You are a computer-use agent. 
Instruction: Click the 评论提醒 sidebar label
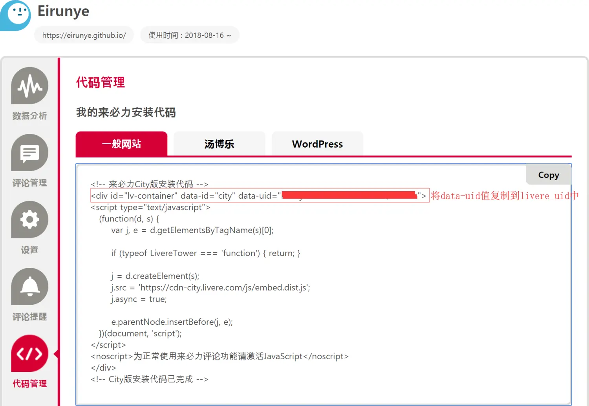(29, 317)
